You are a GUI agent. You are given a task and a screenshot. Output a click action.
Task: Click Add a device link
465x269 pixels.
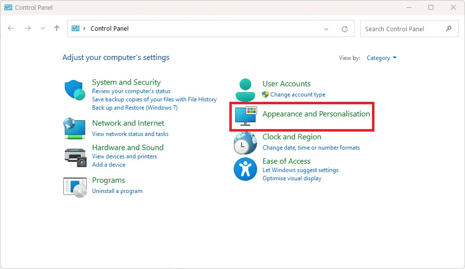point(109,165)
